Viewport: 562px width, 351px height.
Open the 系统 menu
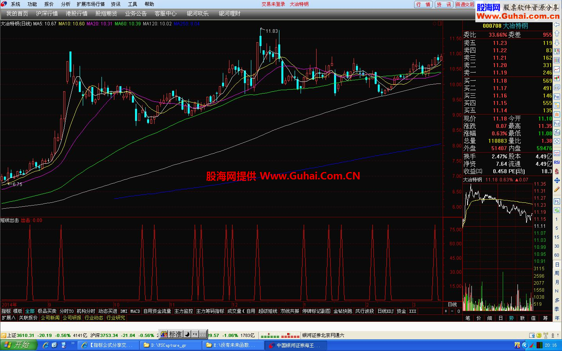16,4
